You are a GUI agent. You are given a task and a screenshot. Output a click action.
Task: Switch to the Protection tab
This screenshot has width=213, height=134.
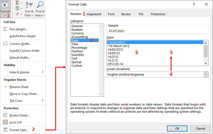click(158, 14)
